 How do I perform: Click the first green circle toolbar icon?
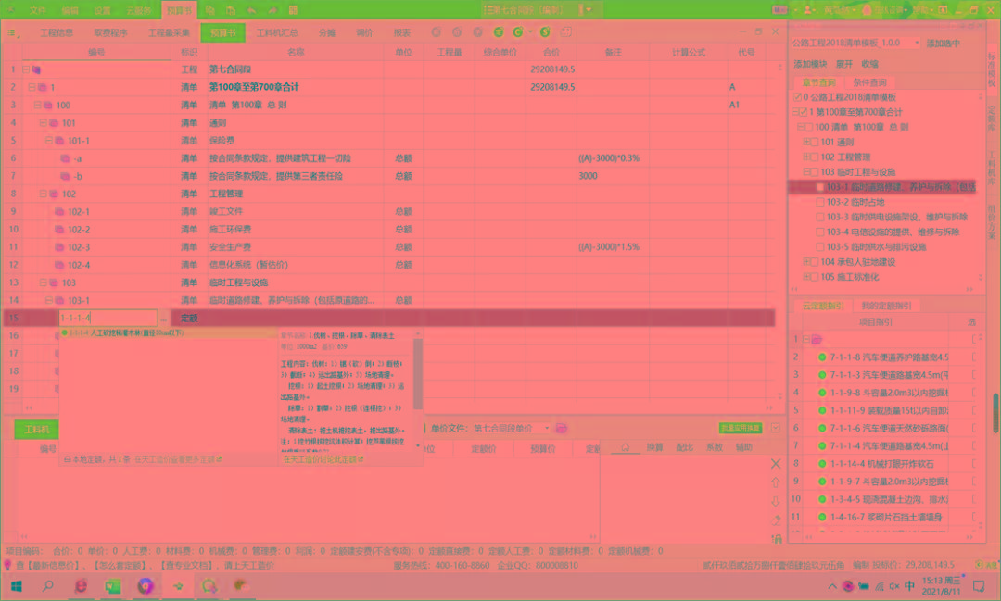(499, 31)
